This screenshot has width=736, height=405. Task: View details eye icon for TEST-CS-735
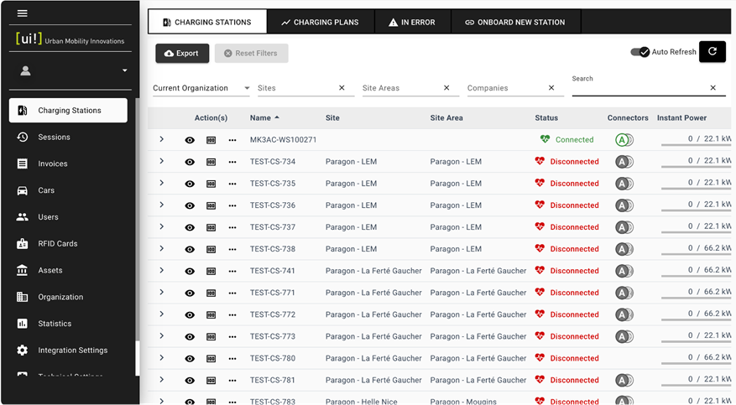click(190, 184)
